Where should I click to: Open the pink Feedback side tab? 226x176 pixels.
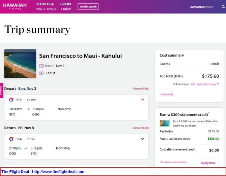pyautogui.click(x=1, y=91)
